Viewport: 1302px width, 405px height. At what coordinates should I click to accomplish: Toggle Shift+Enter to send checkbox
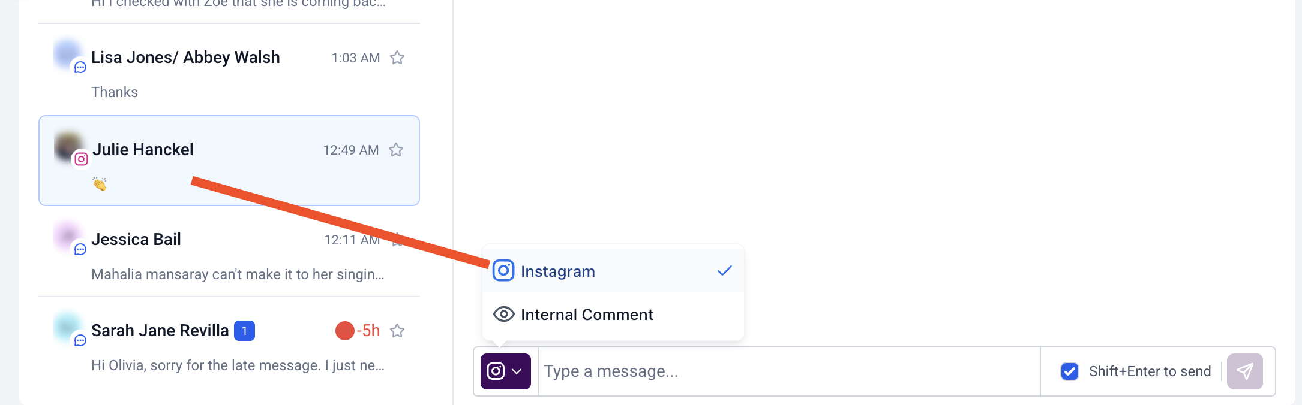[x=1070, y=371]
